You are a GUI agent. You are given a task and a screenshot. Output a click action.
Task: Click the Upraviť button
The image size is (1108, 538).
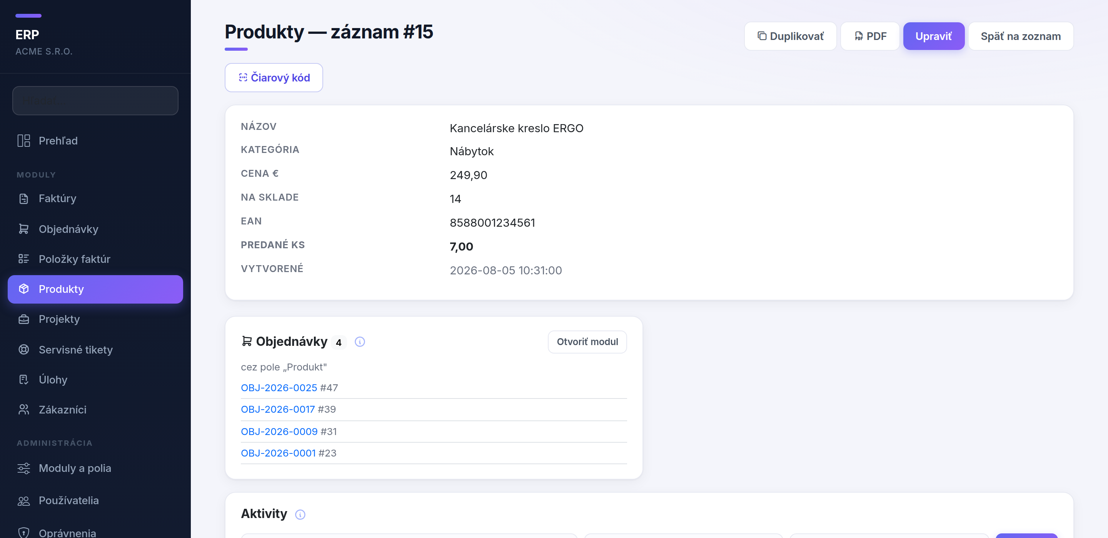[x=933, y=36]
